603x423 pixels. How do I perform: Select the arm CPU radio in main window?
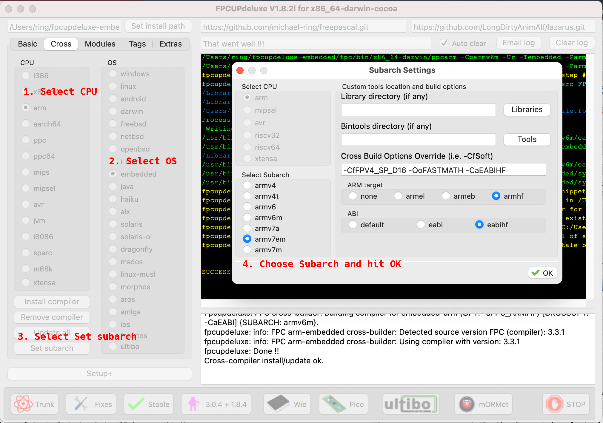click(26, 107)
